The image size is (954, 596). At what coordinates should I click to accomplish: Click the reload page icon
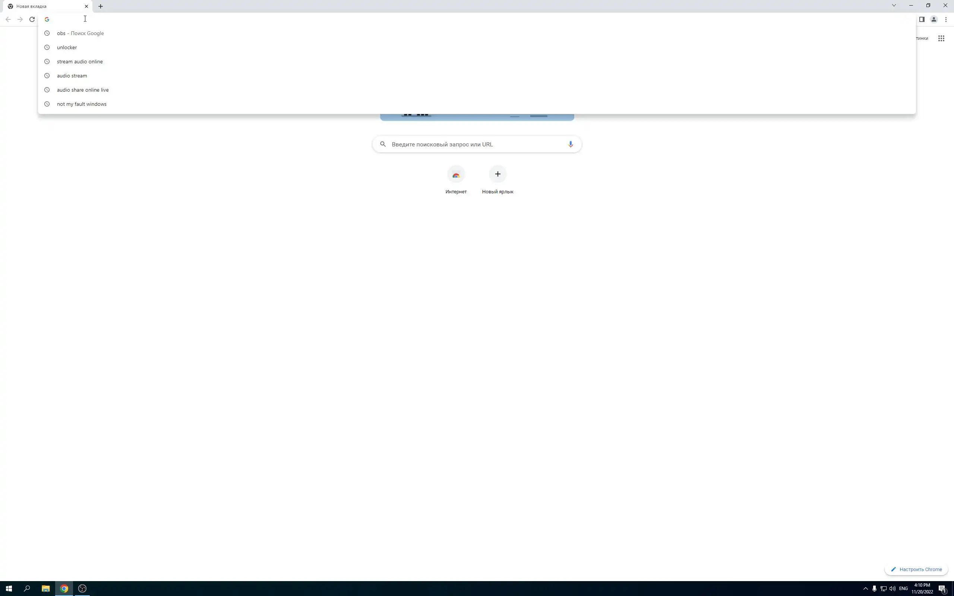tap(32, 19)
